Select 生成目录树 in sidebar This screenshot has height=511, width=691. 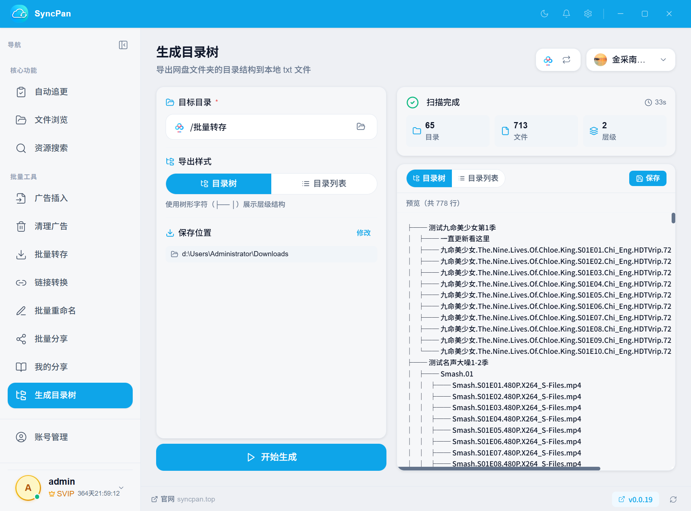click(x=70, y=395)
